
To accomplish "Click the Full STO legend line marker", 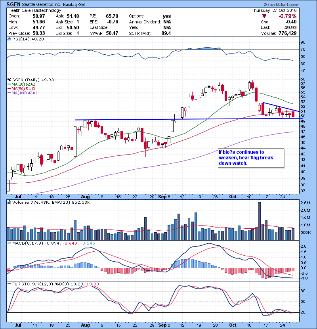I will click(10, 284).
